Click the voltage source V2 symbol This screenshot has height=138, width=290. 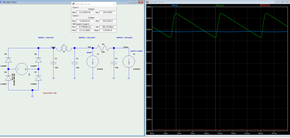pos(22,69)
